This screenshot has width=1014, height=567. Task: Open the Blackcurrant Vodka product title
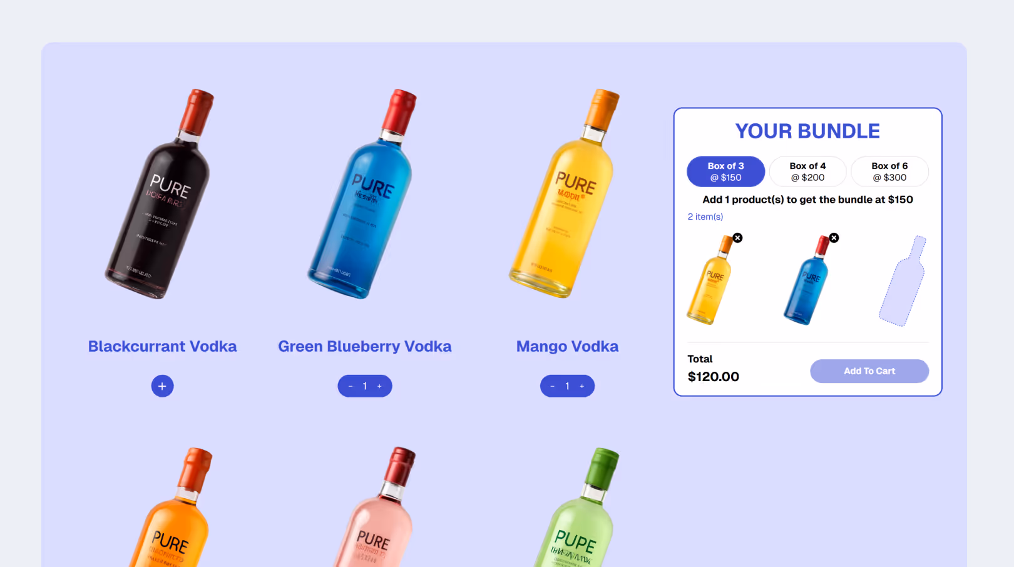point(162,346)
